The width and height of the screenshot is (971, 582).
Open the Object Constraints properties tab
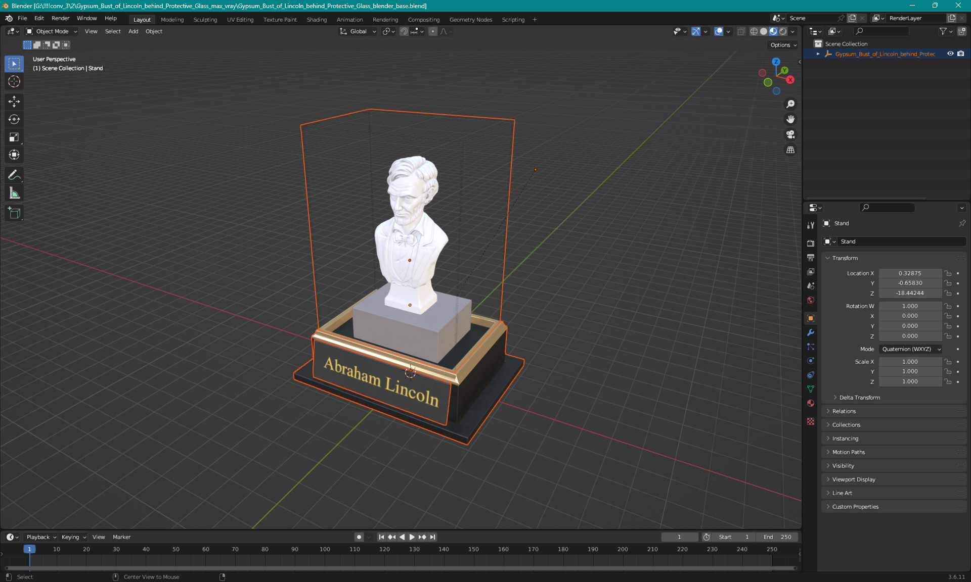pos(811,375)
